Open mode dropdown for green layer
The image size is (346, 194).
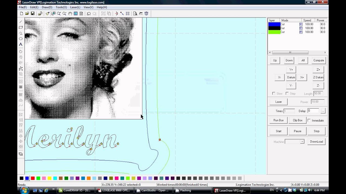(x=301, y=32)
